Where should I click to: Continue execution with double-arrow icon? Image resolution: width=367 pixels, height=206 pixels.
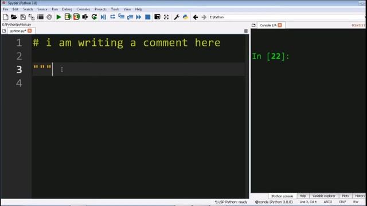[139, 17]
